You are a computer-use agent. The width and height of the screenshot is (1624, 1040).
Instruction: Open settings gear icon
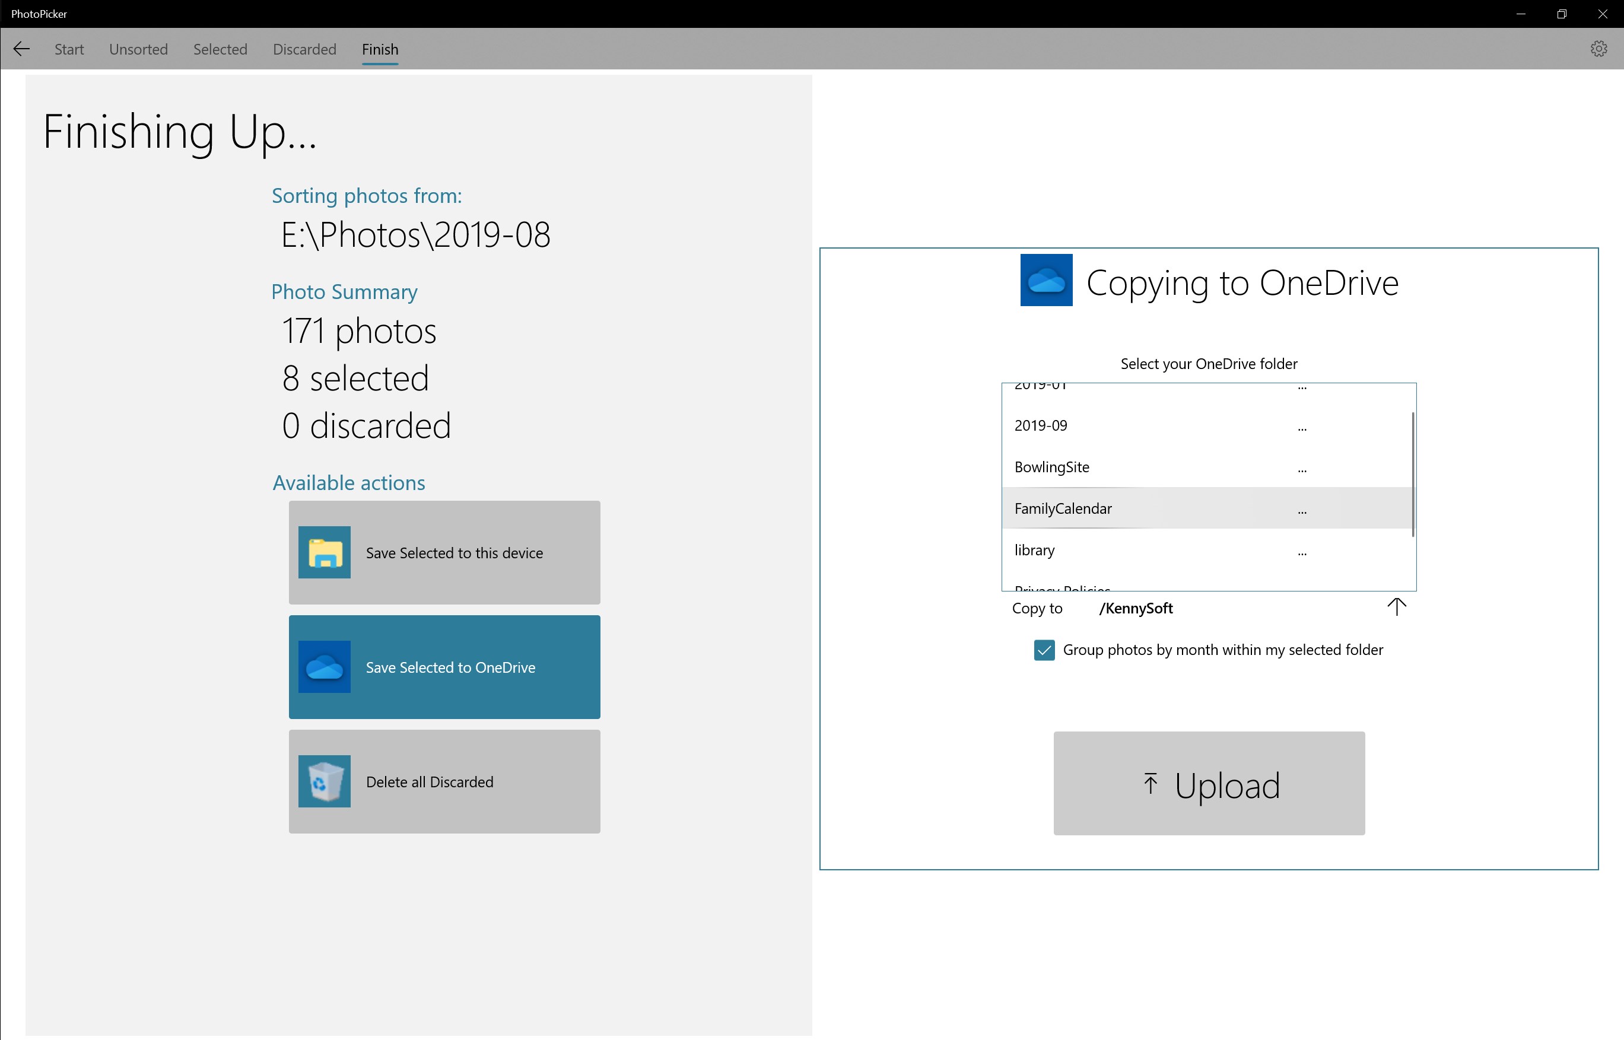coord(1598,49)
